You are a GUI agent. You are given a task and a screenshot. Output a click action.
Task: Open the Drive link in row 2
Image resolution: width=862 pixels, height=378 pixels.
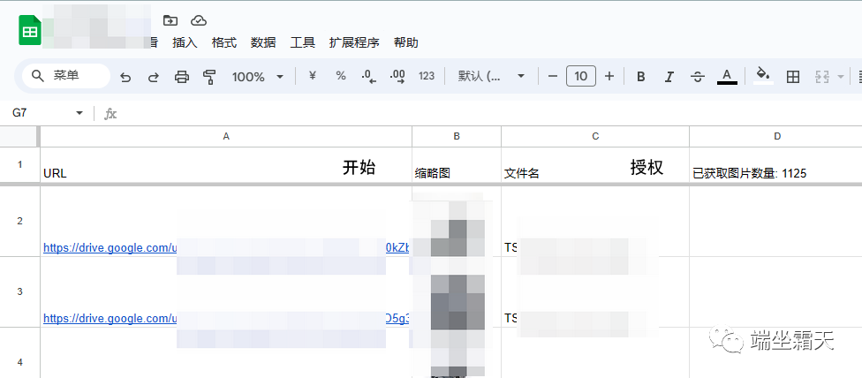226,248
